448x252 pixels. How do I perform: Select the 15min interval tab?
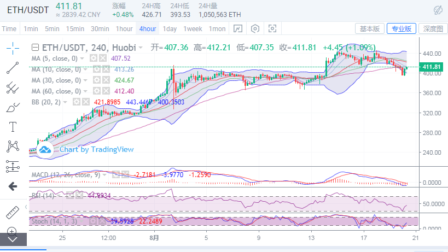tap(74, 28)
